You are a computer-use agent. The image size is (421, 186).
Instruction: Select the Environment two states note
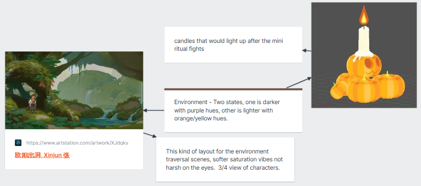pyautogui.click(x=233, y=111)
